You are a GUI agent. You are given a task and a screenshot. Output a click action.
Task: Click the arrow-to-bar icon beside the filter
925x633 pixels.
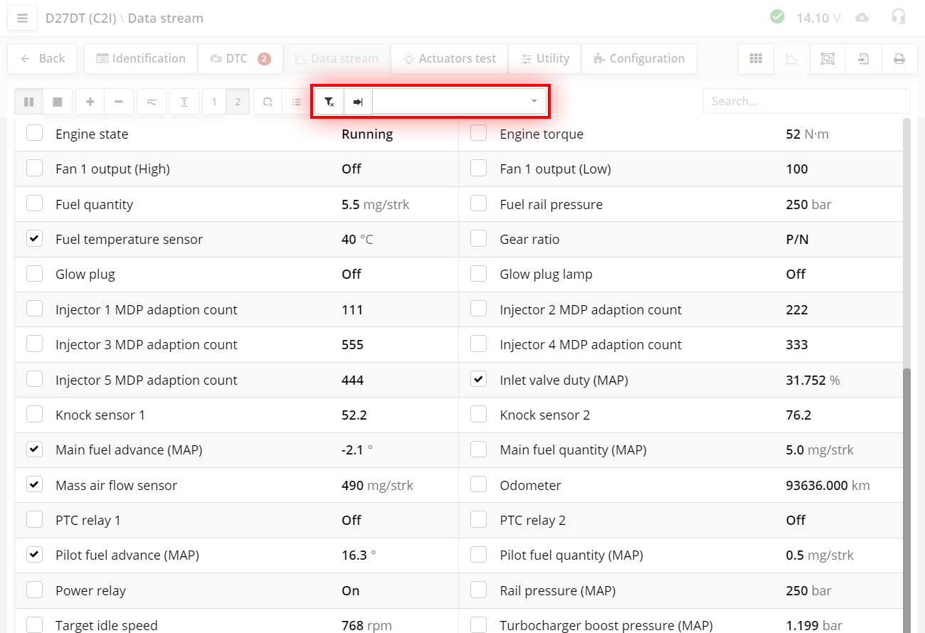pyautogui.click(x=359, y=102)
